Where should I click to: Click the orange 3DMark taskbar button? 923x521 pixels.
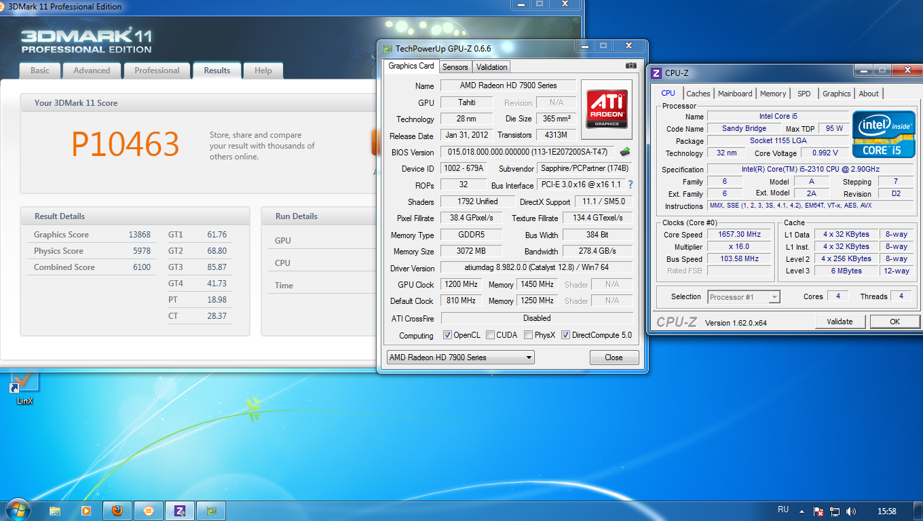coord(149,510)
